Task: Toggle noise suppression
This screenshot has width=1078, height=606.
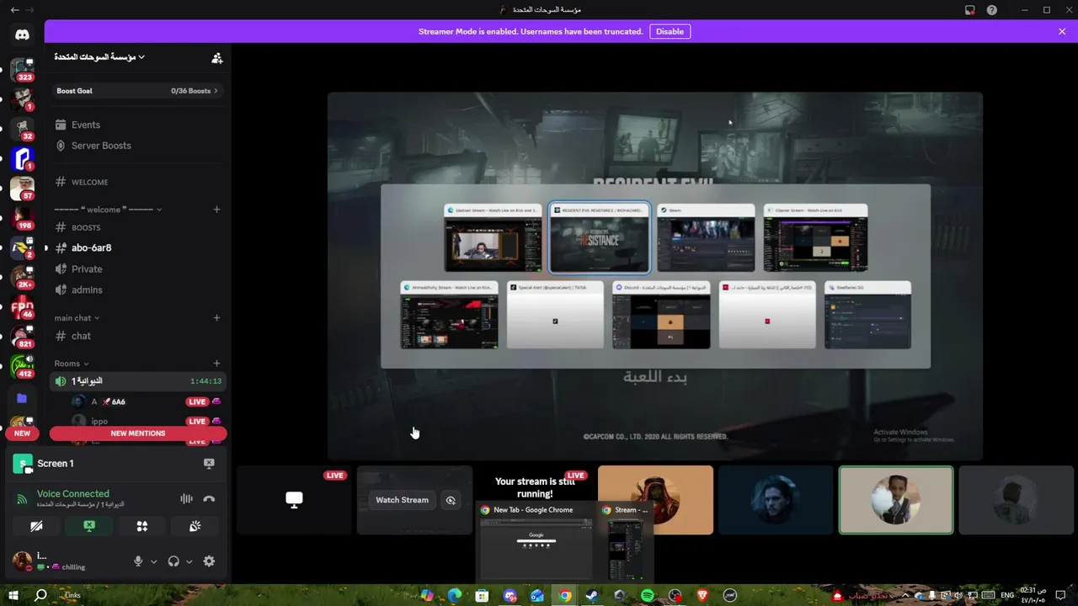Action: click(186, 498)
